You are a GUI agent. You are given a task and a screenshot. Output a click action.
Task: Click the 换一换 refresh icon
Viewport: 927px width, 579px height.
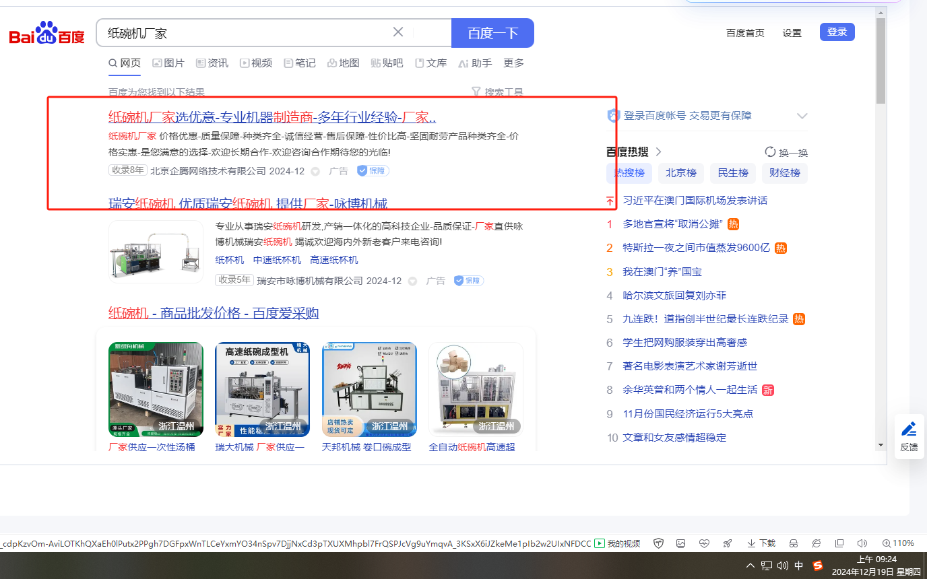coord(771,152)
